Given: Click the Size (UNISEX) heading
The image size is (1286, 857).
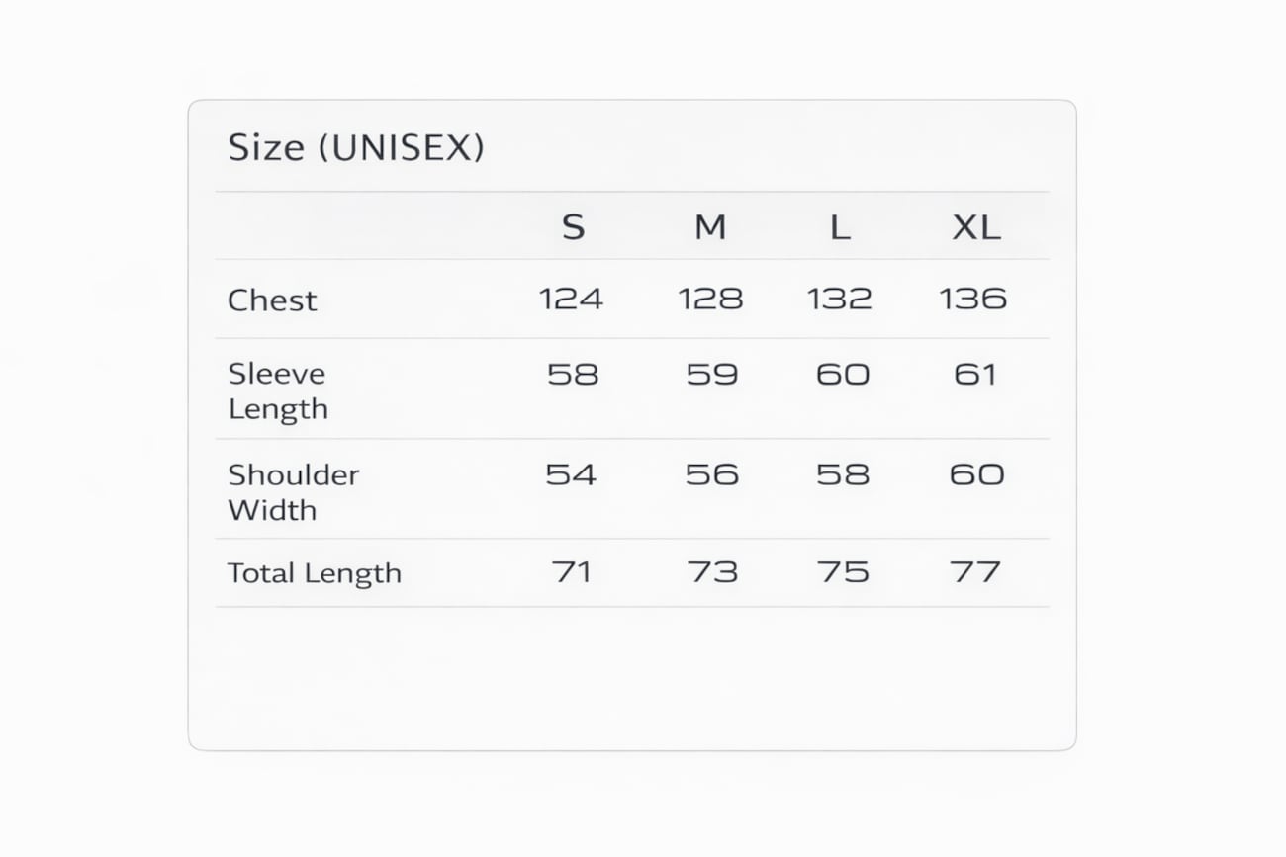Looking at the screenshot, I should pyautogui.click(x=356, y=148).
